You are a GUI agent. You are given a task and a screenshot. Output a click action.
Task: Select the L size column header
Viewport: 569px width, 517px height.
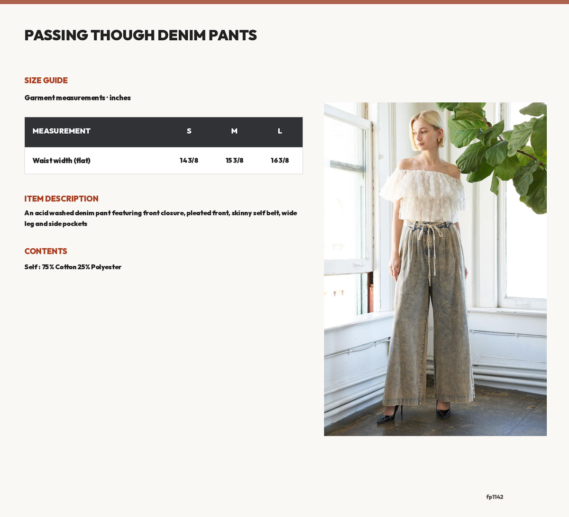click(280, 131)
